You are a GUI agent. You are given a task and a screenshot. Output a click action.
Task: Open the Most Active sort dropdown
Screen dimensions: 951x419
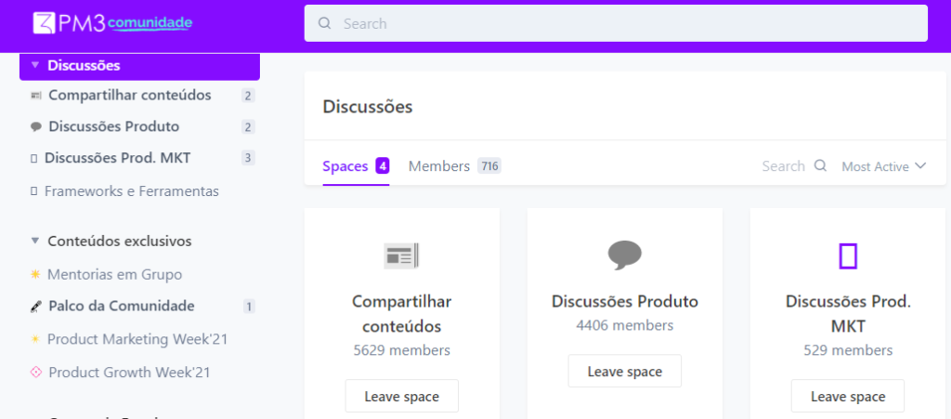(x=884, y=166)
